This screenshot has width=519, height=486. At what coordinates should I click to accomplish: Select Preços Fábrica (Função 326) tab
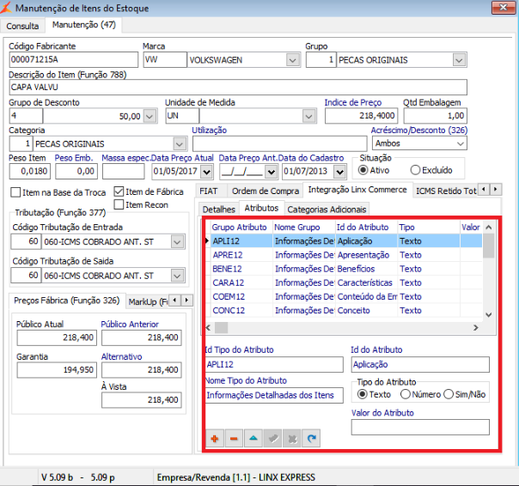[67, 301]
